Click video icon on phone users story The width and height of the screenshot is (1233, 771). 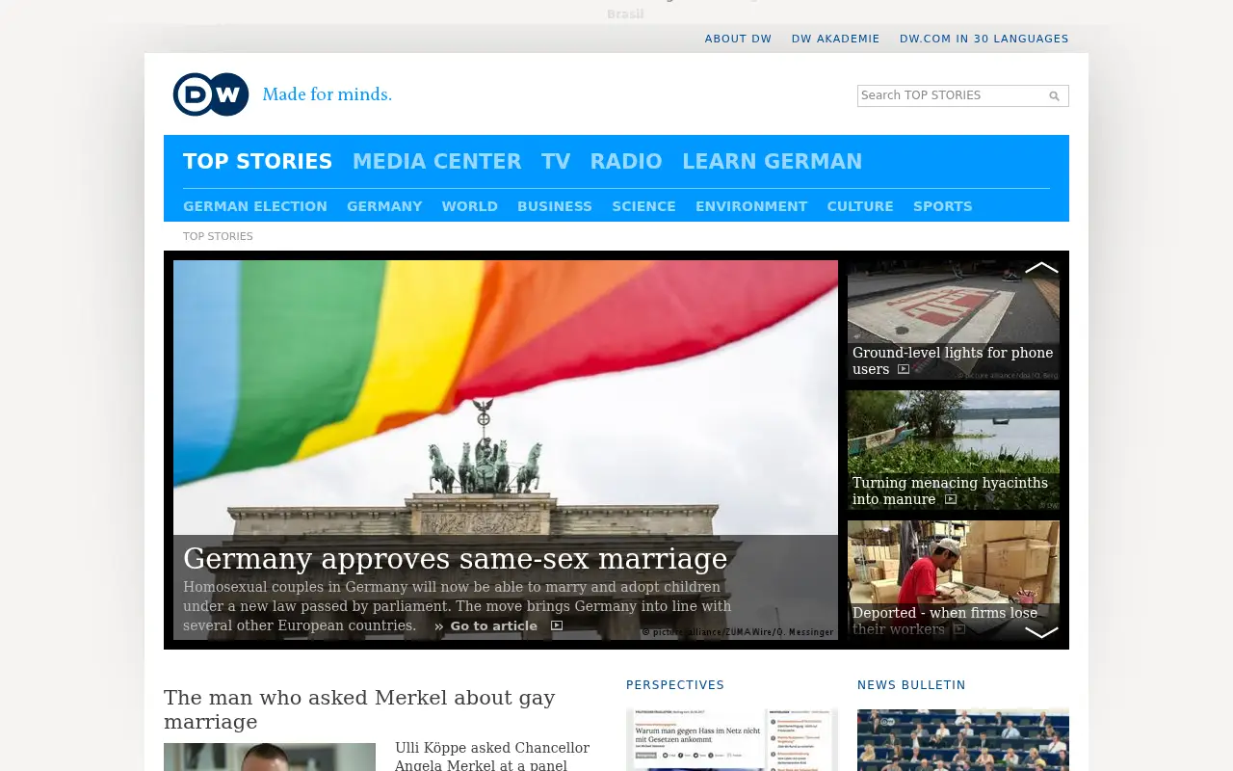[x=904, y=369]
